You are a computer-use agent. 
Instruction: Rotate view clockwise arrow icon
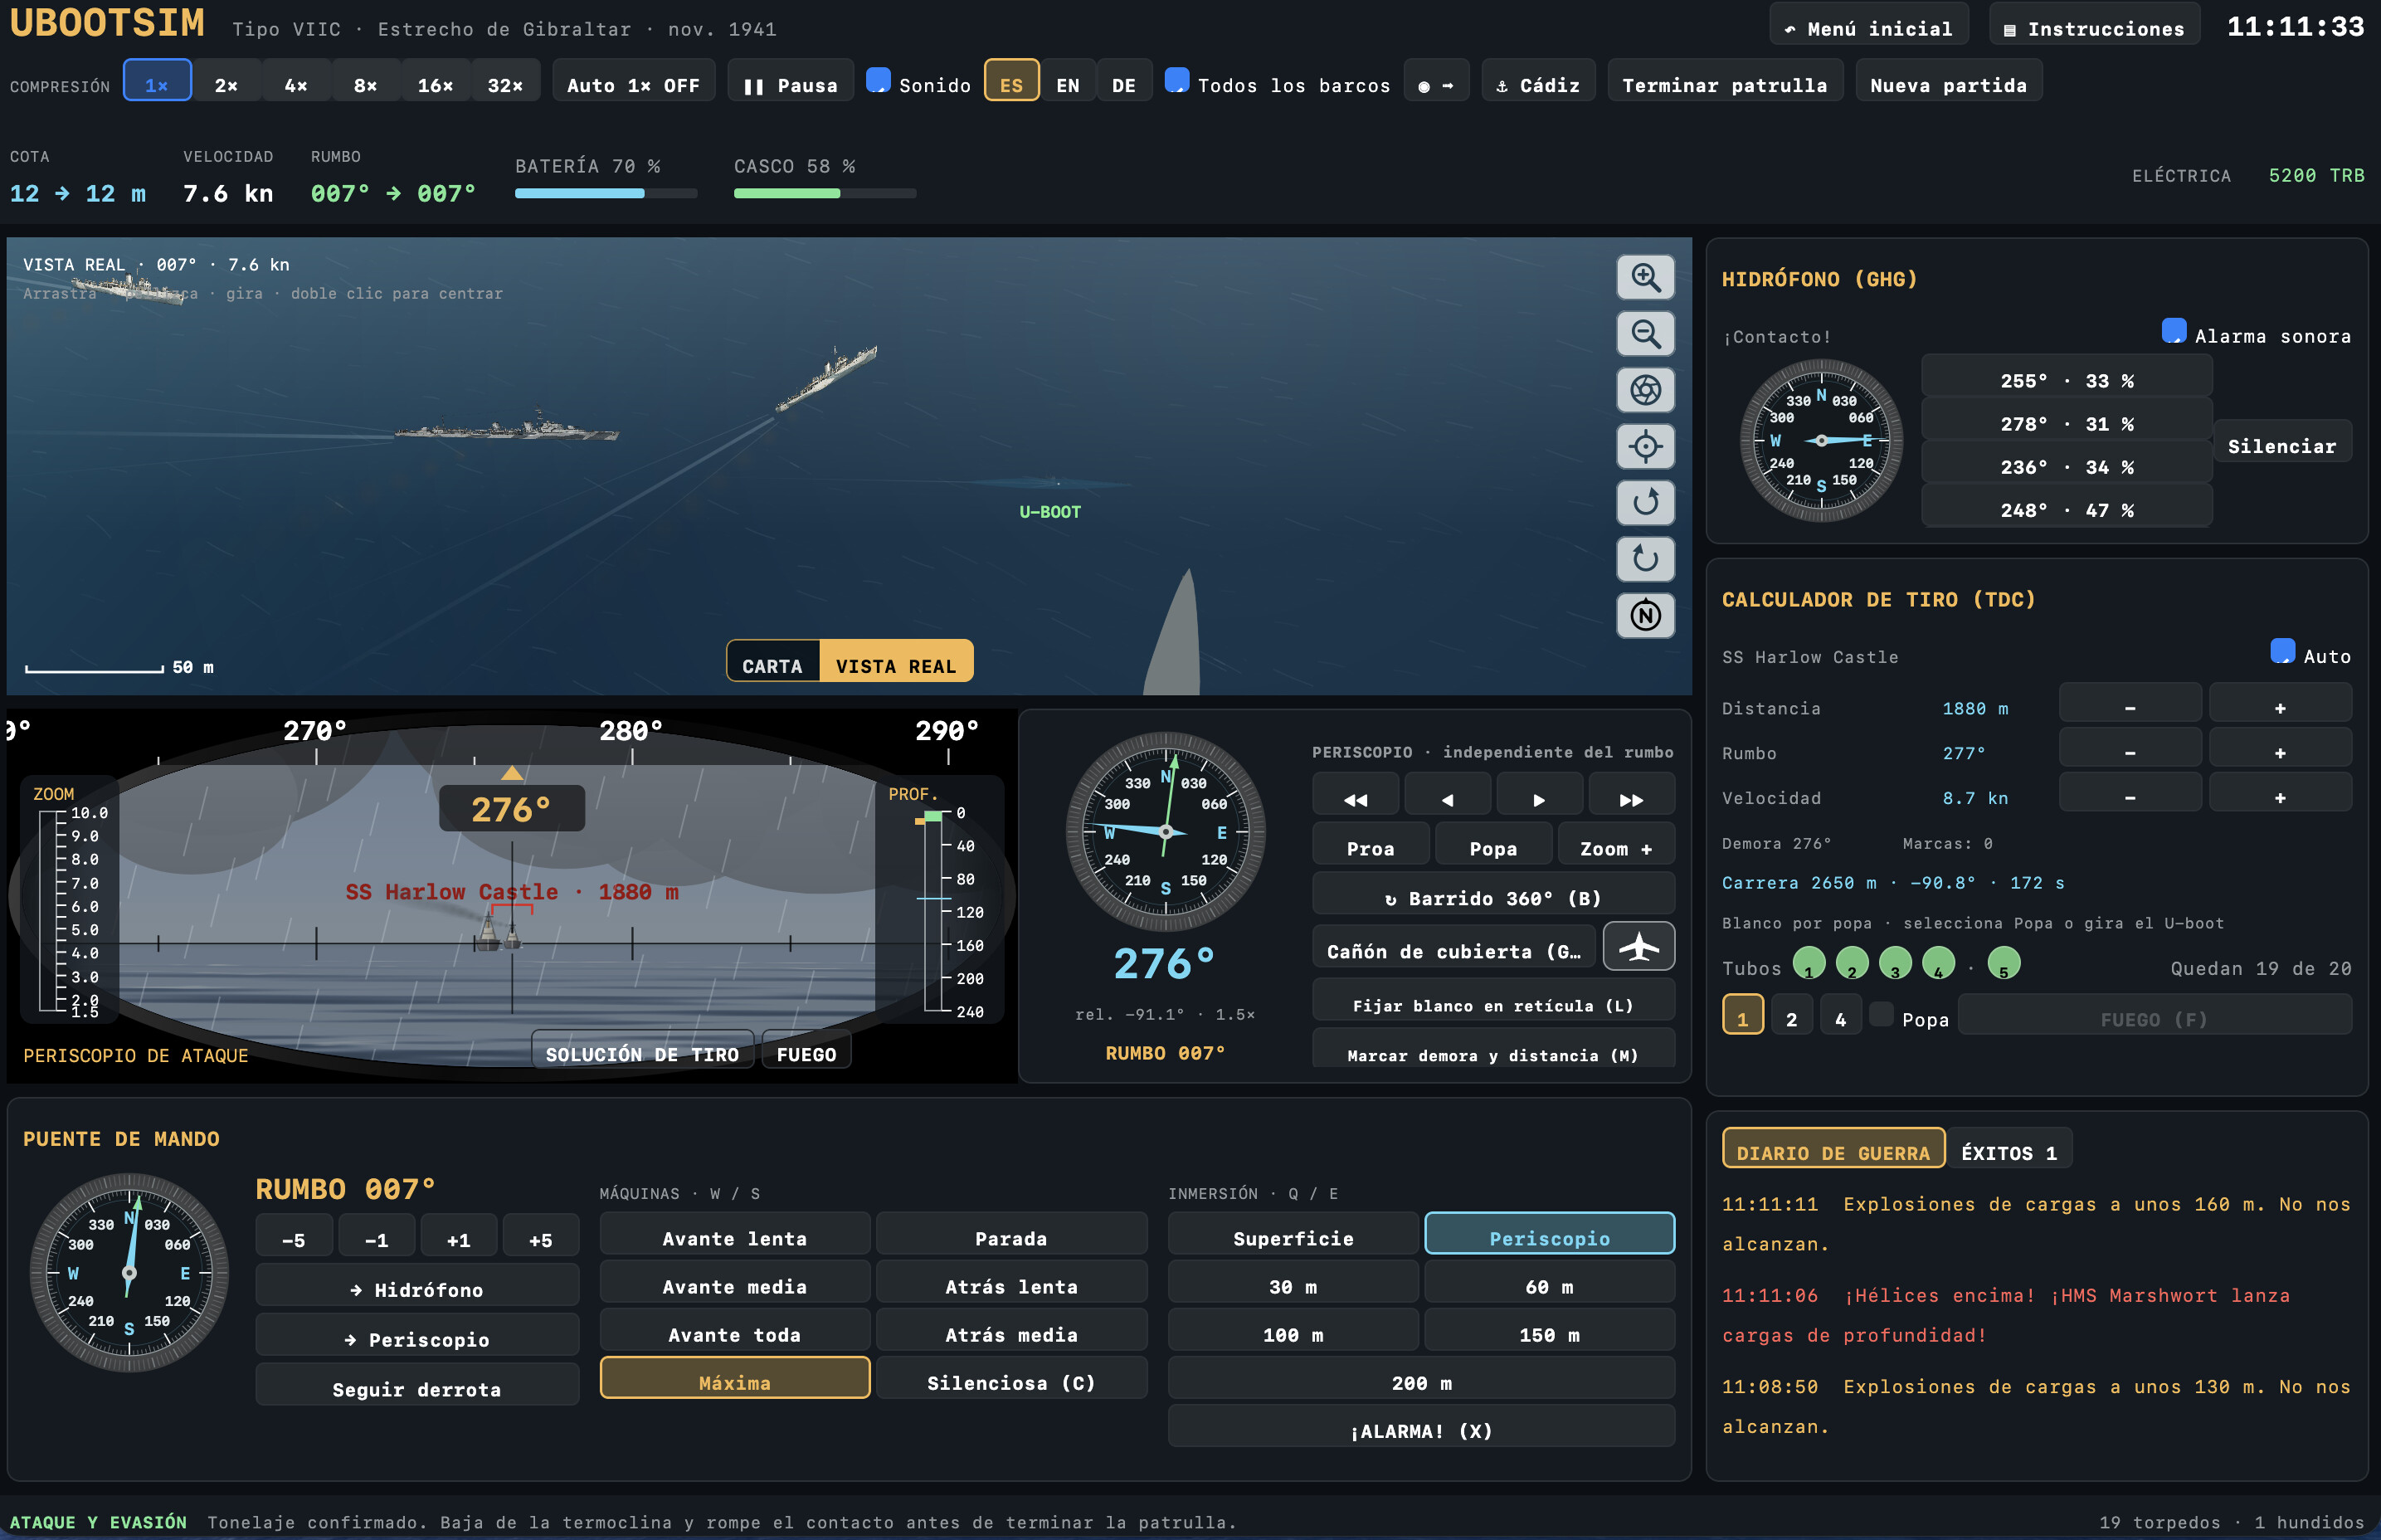1644,502
